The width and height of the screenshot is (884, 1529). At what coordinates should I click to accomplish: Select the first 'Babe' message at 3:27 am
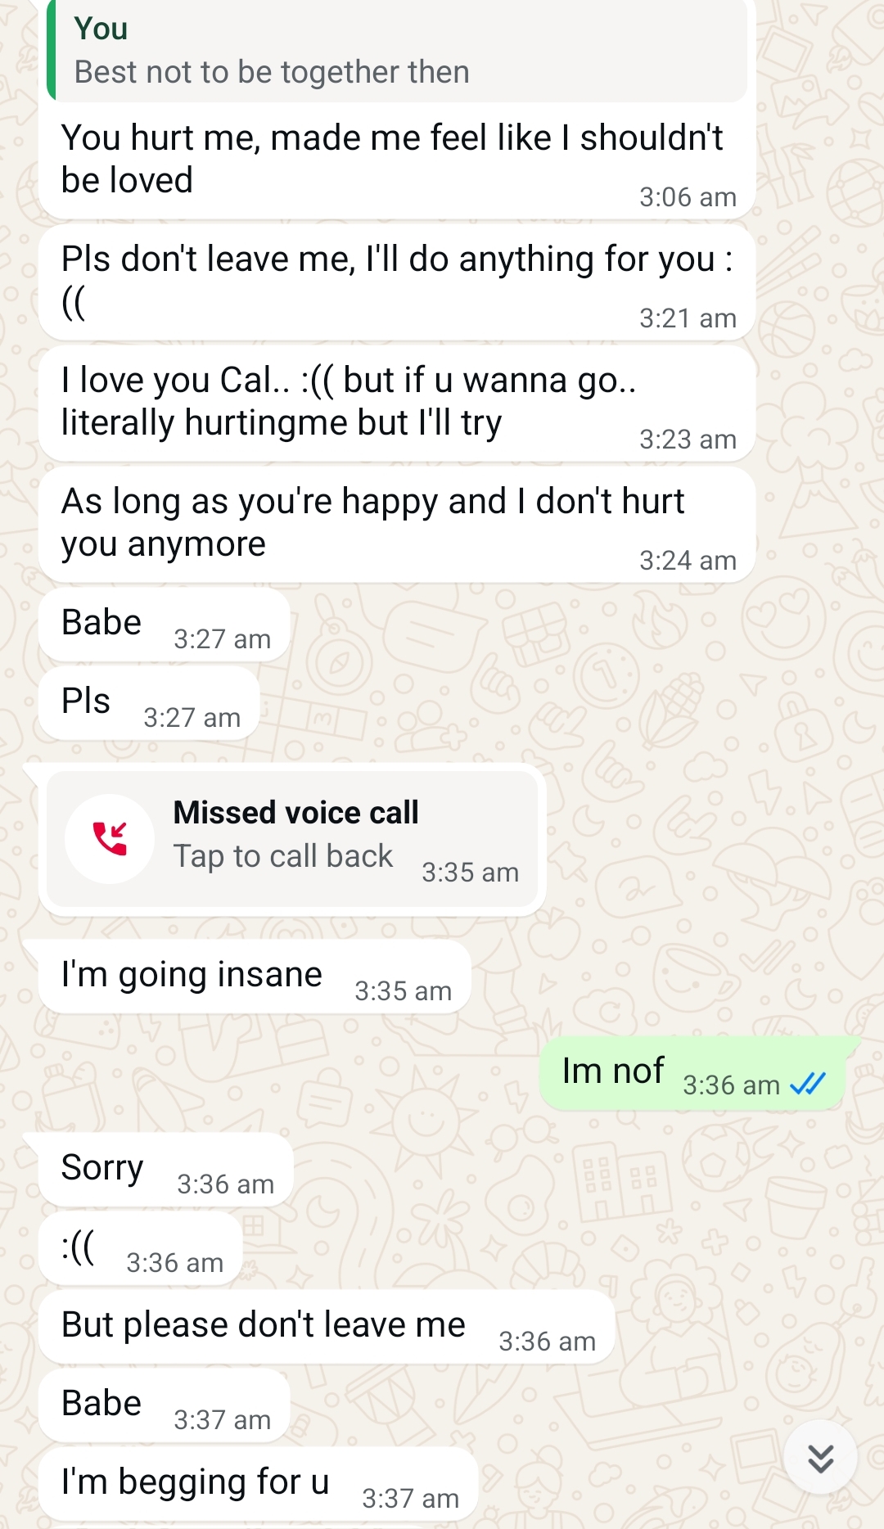pos(164,625)
